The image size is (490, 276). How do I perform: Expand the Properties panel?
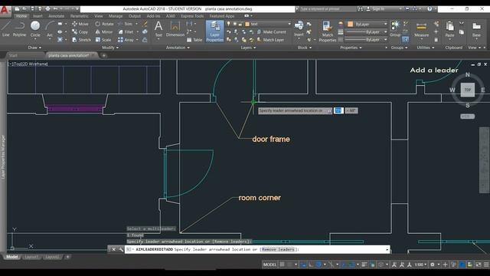tap(351, 48)
